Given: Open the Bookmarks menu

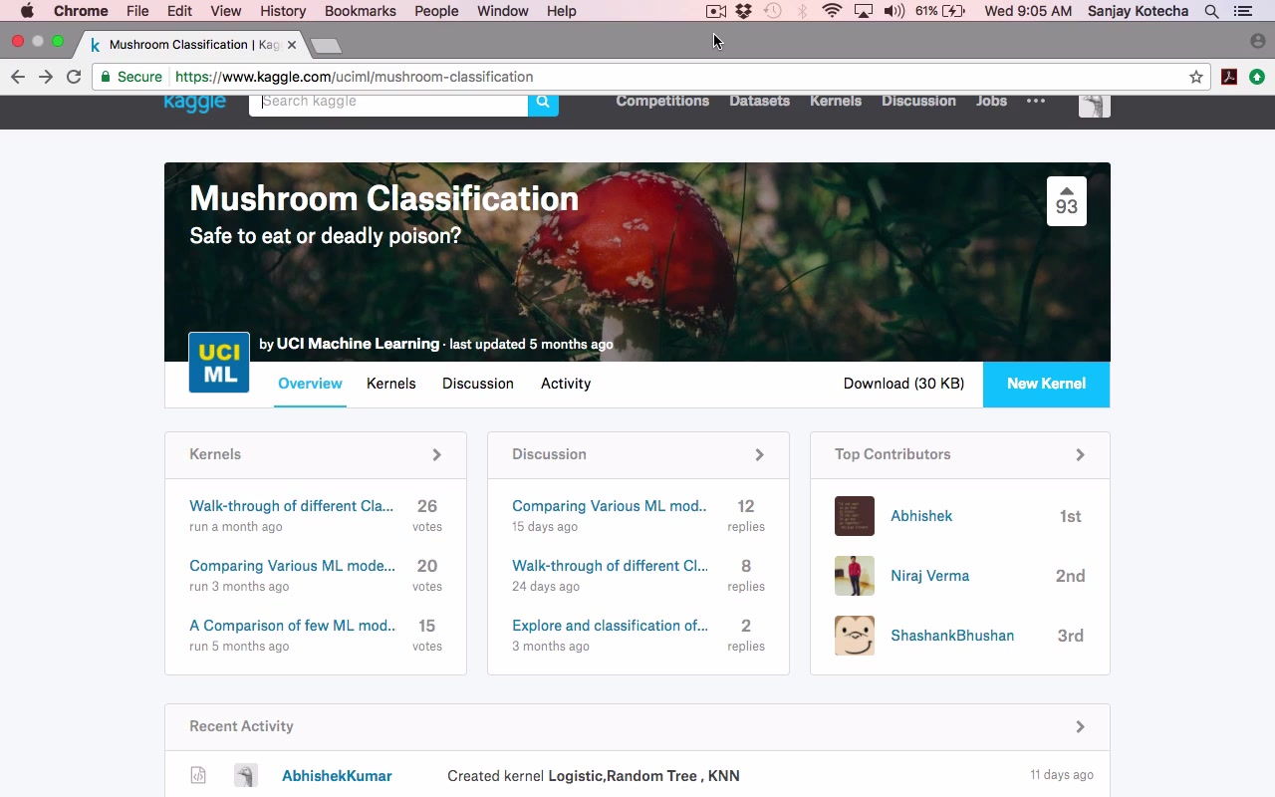Looking at the screenshot, I should pyautogui.click(x=361, y=11).
